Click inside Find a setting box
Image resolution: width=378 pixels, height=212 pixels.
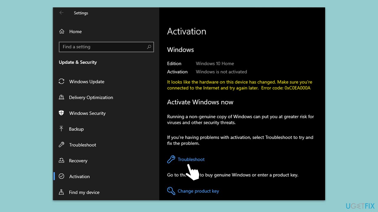[x=106, y=47]
